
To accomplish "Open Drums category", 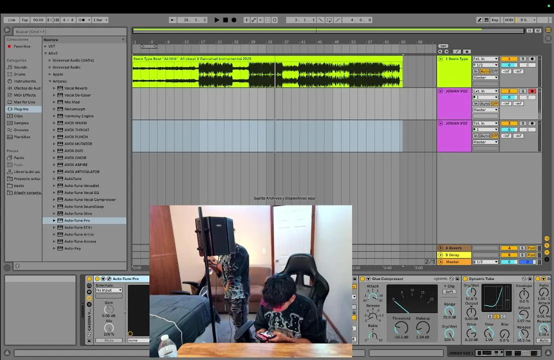I will click(19, 74).
